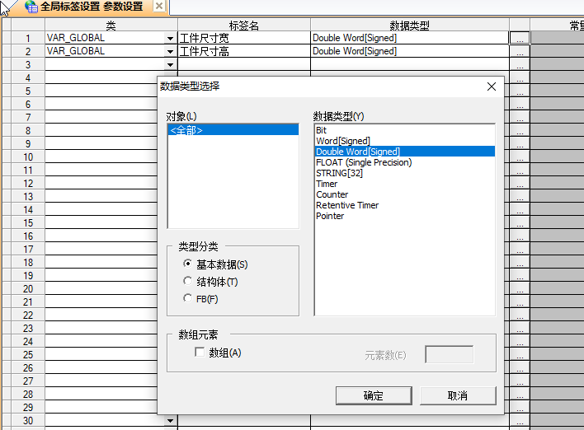Click the ellipsis button in row 1
Viewport: 584px width, 430px height.
point(519,38)
